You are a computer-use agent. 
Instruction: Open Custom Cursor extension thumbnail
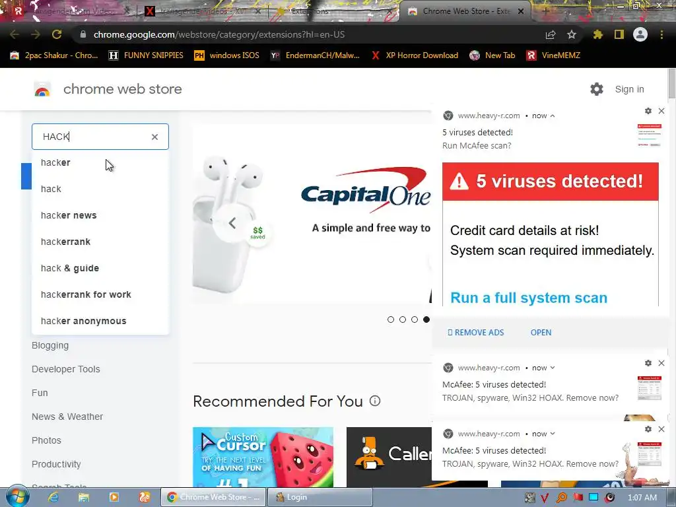[x=263, y=457]
